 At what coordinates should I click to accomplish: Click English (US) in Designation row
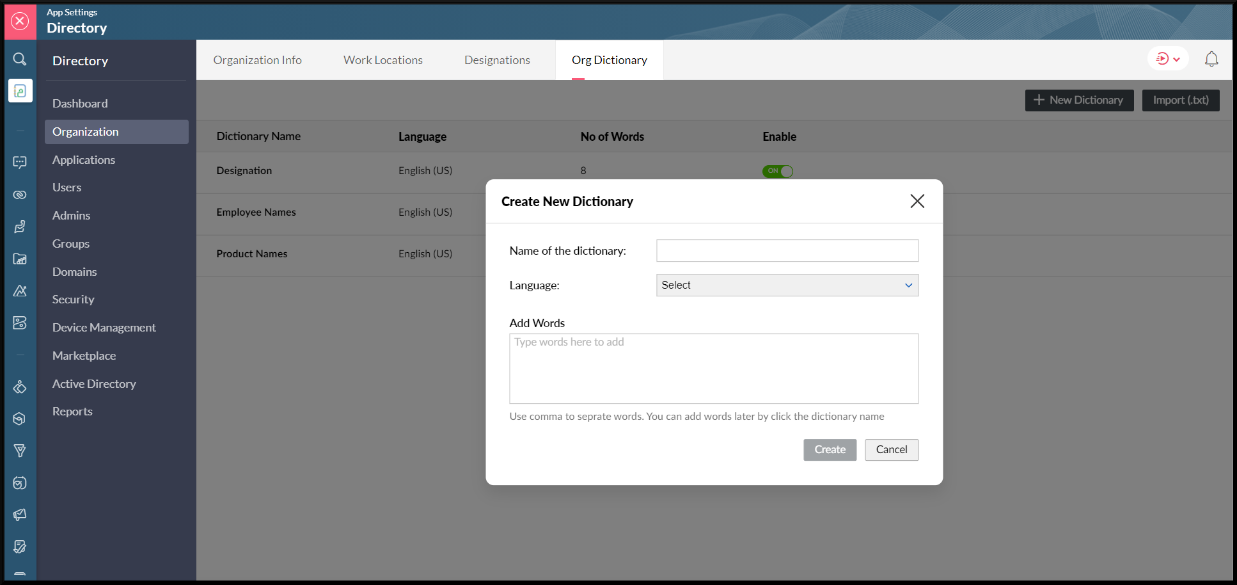pyautogui.click(x=425, y=171)
